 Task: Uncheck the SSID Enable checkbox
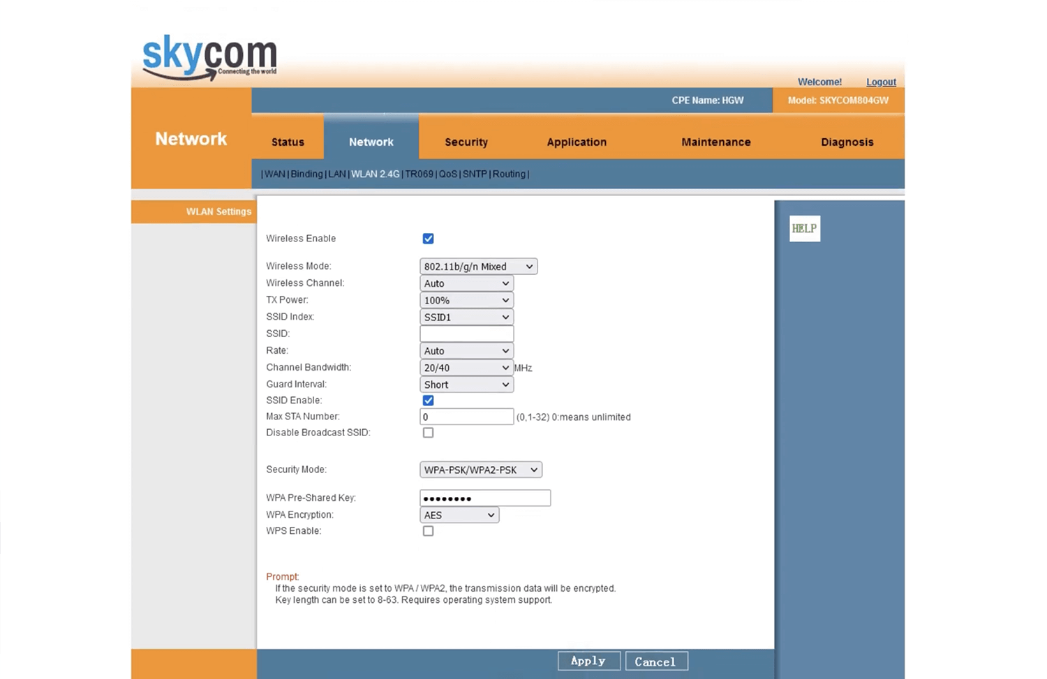point(428,401)
